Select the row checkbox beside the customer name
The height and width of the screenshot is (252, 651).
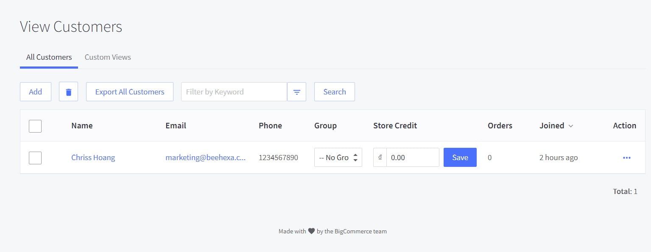[x=35, y=158]
